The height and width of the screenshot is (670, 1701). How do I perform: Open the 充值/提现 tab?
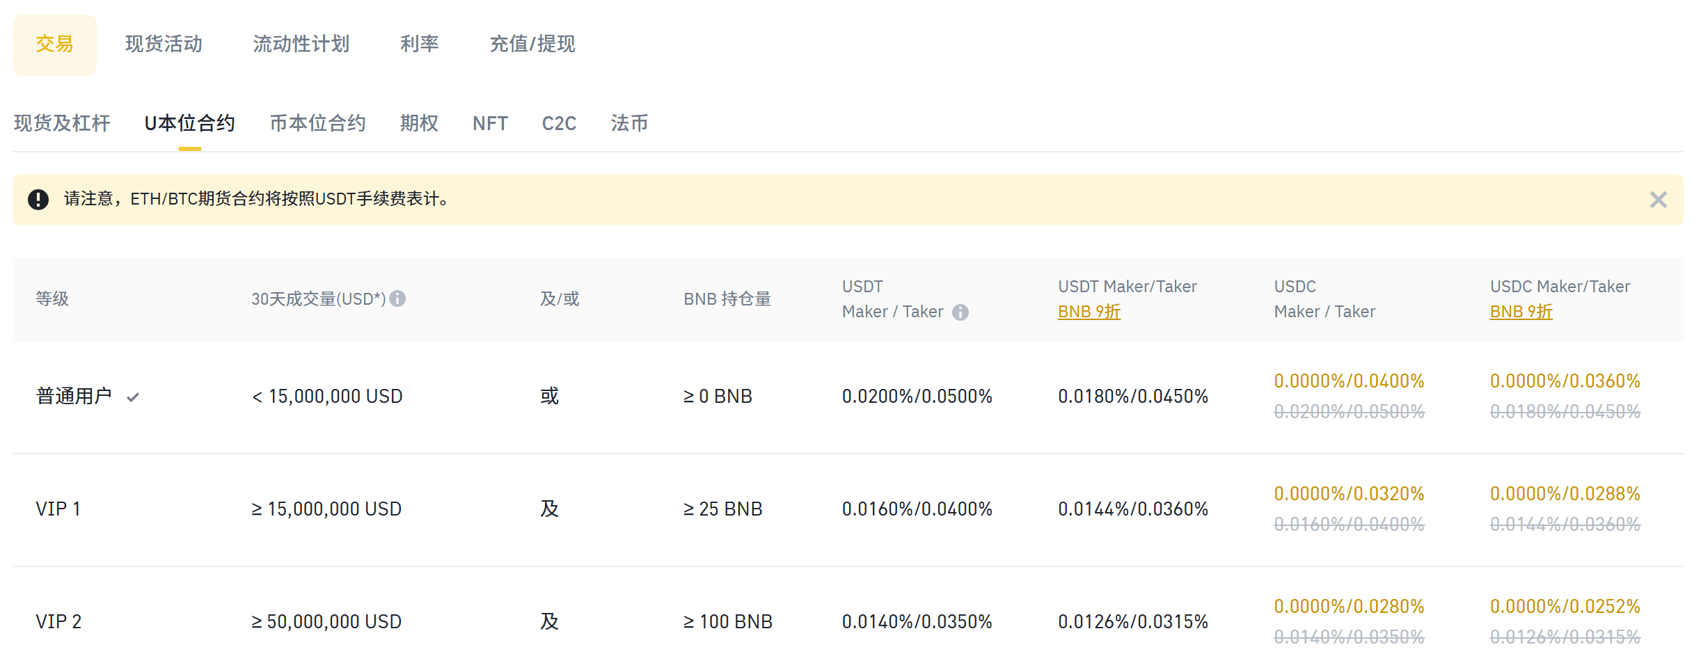532,45
